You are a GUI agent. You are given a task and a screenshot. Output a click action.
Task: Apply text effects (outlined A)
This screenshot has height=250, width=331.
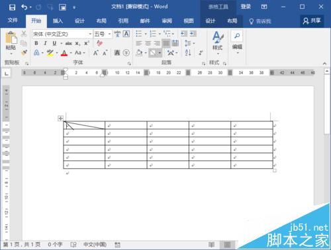pyautogui.click(x=36, y=53)
